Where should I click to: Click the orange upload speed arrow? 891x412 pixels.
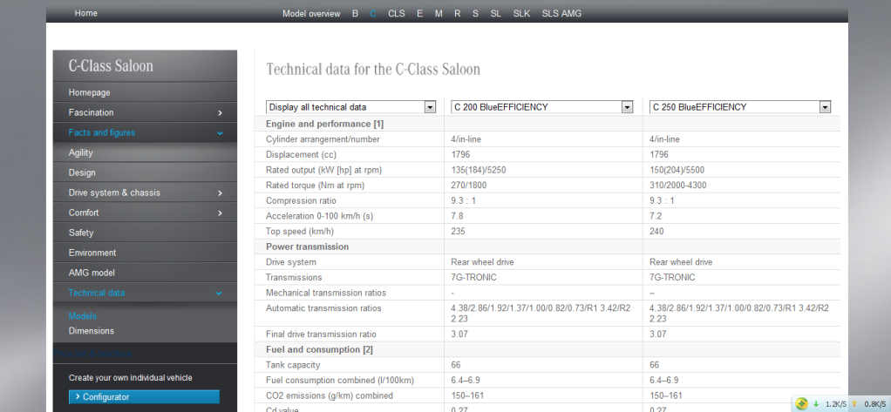(x=854, y=404)
